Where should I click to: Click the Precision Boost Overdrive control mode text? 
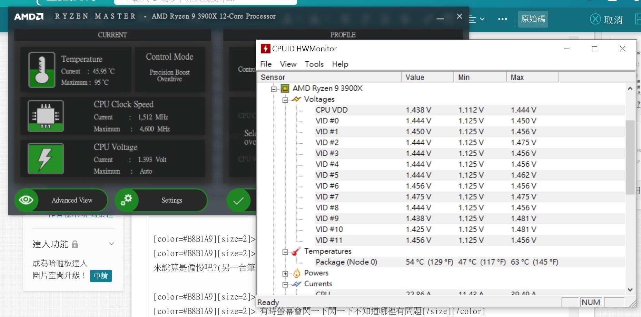[x=169, y=75]
